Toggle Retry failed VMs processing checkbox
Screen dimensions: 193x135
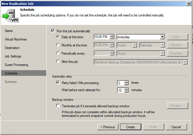click(58, 83)
